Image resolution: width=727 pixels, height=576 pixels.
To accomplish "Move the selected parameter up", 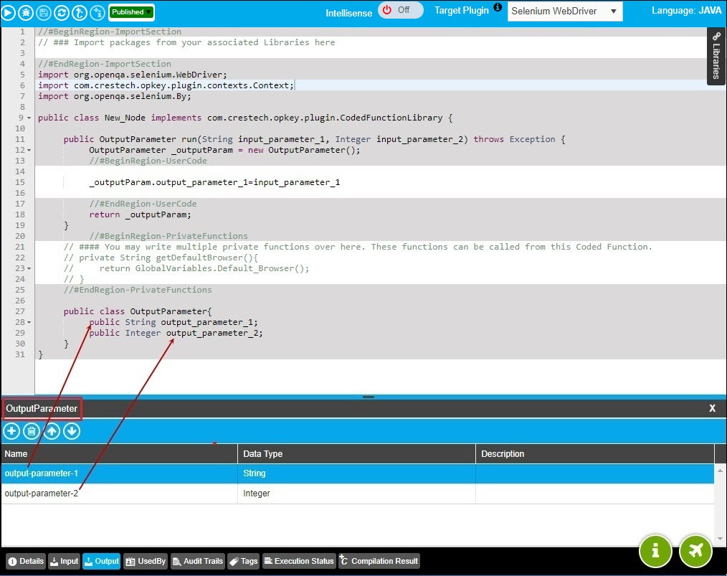I will [x=52, y=431].
